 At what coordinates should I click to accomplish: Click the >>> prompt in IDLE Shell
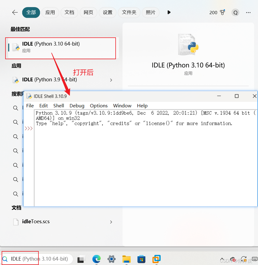(29, 129)
